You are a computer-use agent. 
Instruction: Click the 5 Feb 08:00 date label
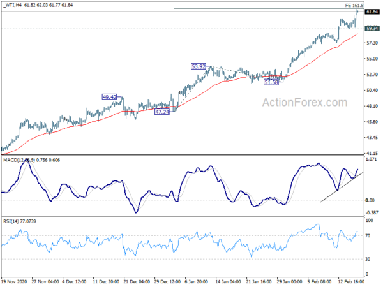[x=319, y=281]
